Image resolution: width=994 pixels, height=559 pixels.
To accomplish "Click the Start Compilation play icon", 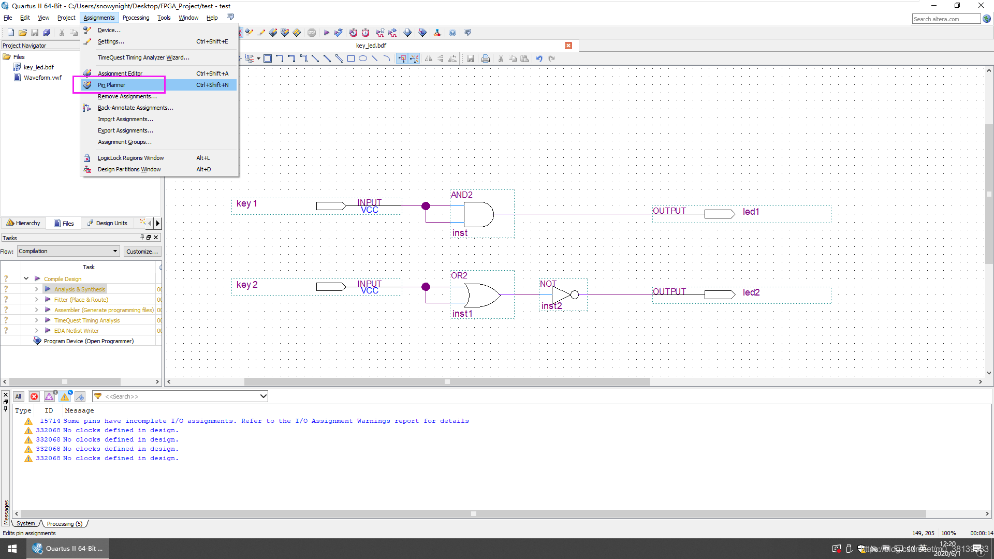I will [x=326, y=33].
